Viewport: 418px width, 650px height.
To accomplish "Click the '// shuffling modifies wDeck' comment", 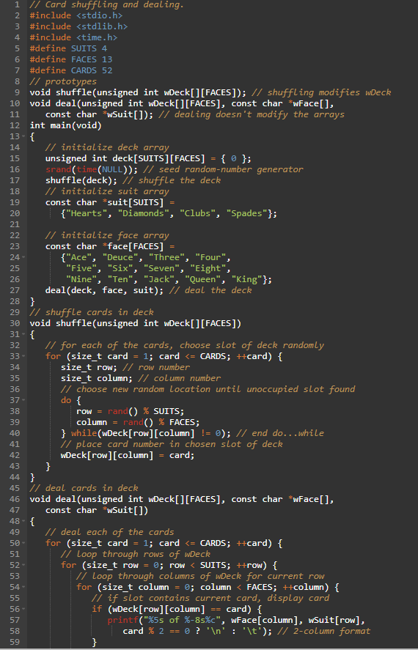I will coord(321,92).
